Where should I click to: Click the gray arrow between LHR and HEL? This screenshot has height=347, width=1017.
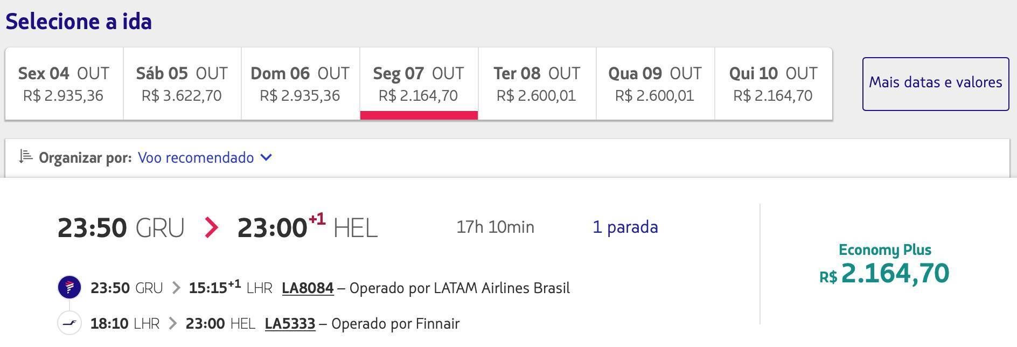(172, 323)
